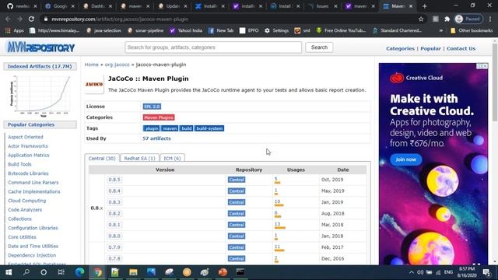498x280 pixels.
Task: Open Windows taskbar search
Action: coord(26,272)
